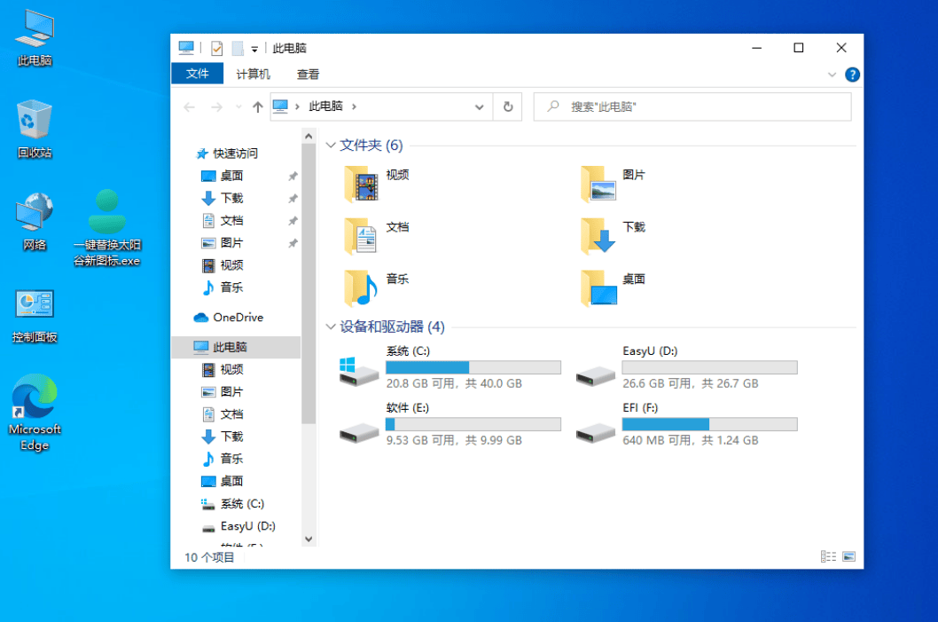Screen dimensions: 938x622
Task: Open the help question mark icon
Action: pos(852,75)
